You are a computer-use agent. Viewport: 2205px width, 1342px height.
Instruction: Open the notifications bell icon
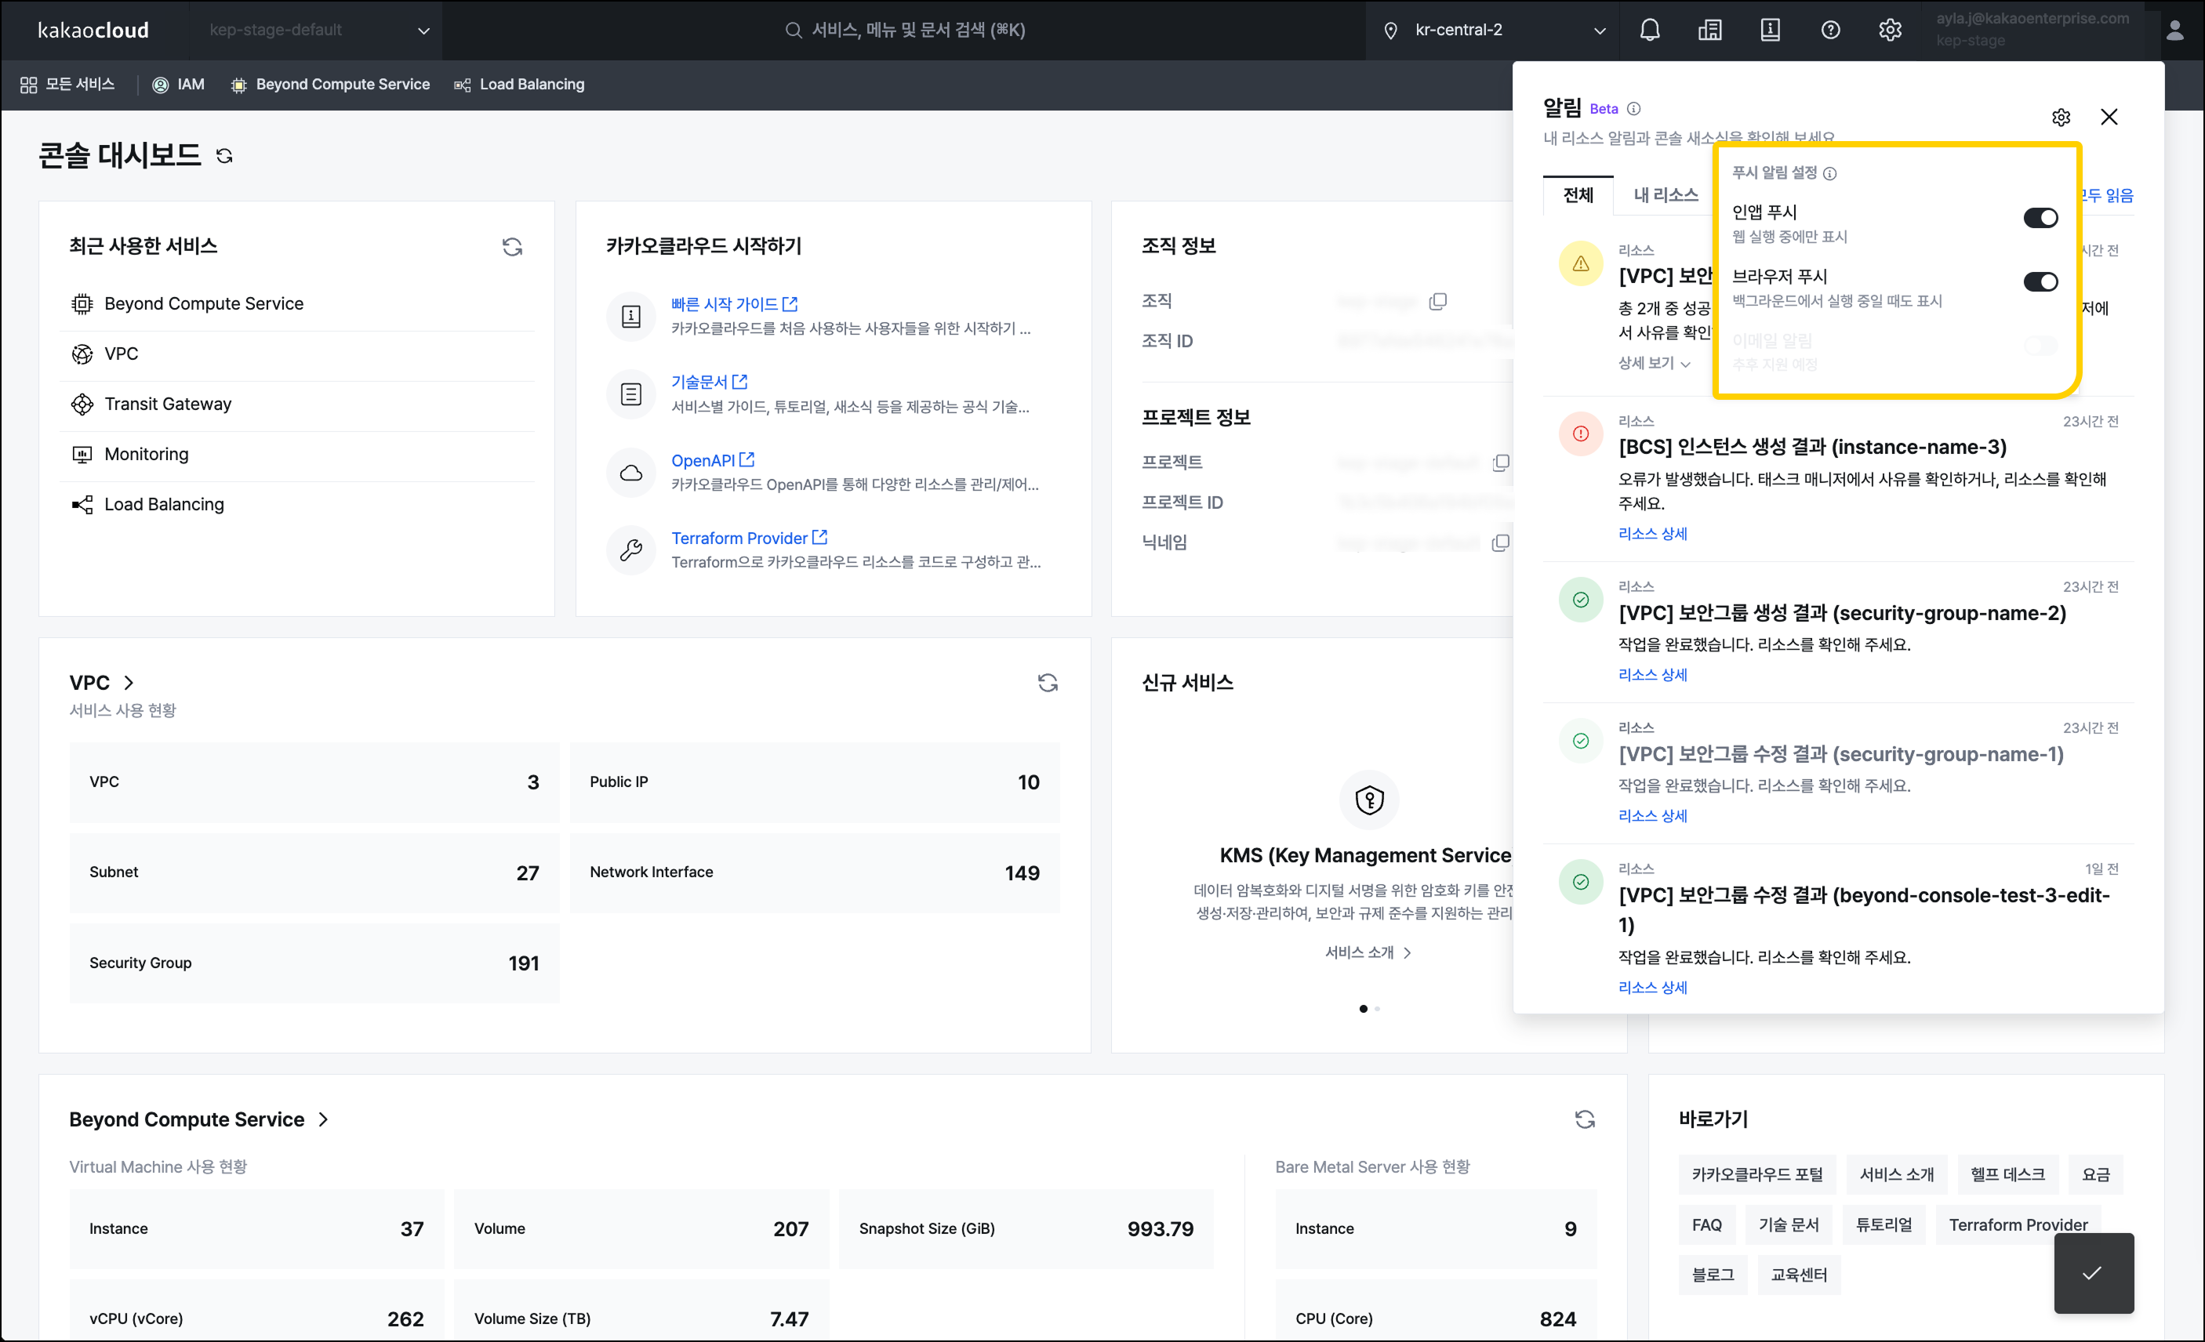tap(1649, 30)
